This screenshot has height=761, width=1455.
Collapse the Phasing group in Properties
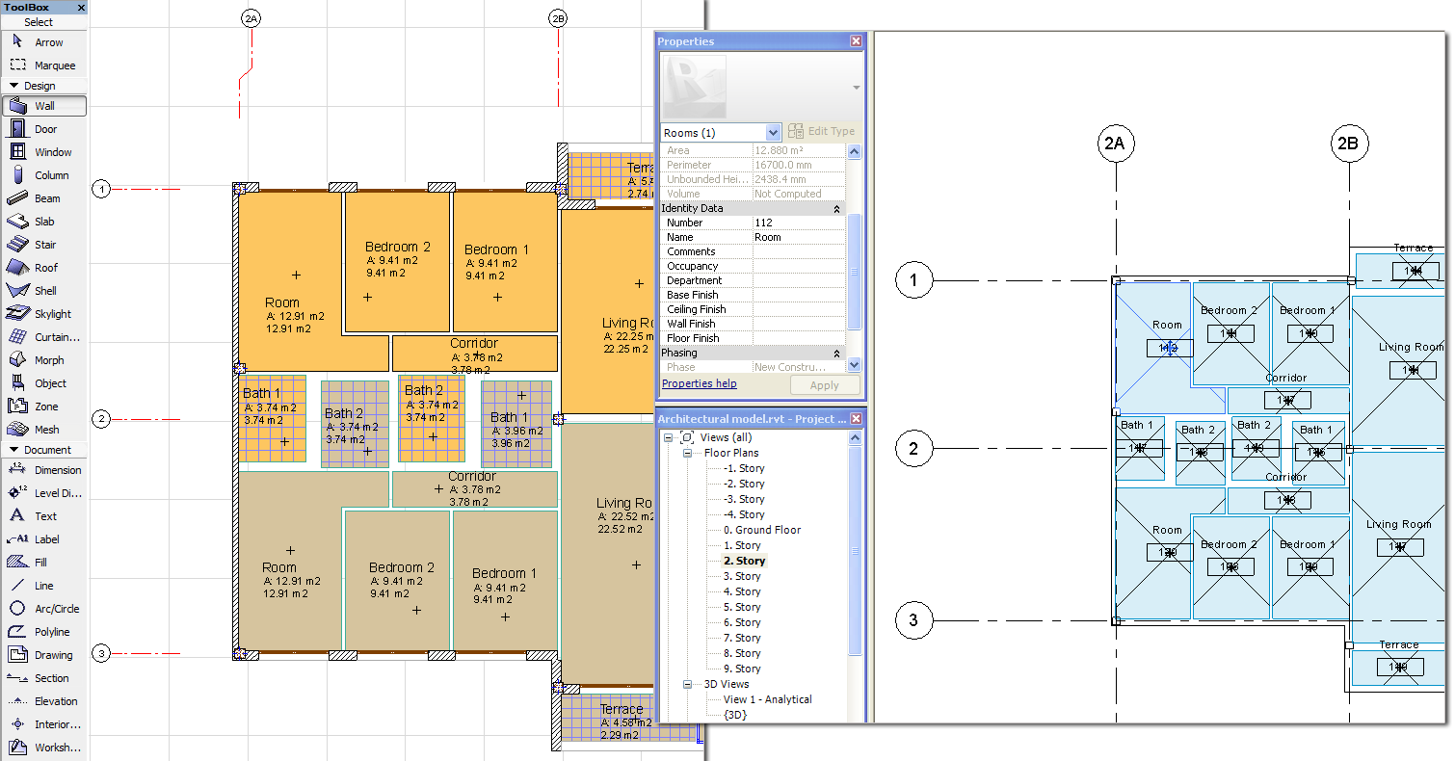836,354
